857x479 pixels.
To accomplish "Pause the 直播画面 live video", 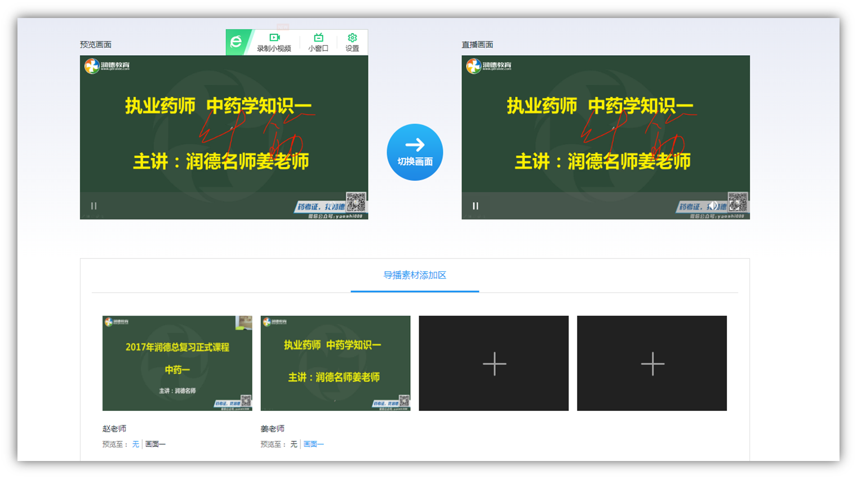I will coord(475,206).
